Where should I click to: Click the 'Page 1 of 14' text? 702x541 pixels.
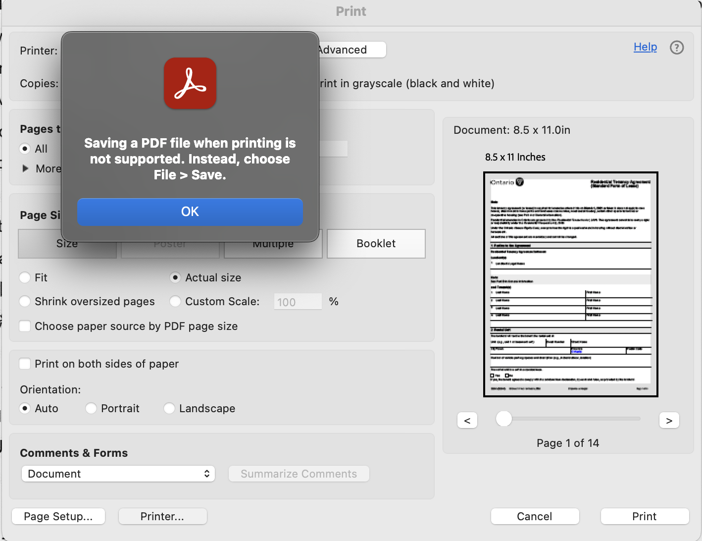568,443
